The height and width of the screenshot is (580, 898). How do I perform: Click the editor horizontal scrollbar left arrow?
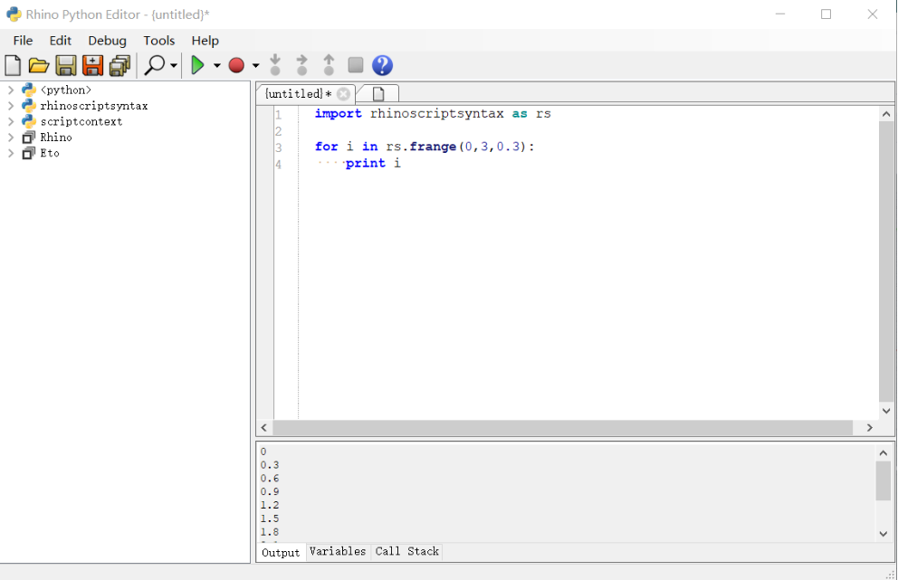pyautogui.click(x=264, y=428)
